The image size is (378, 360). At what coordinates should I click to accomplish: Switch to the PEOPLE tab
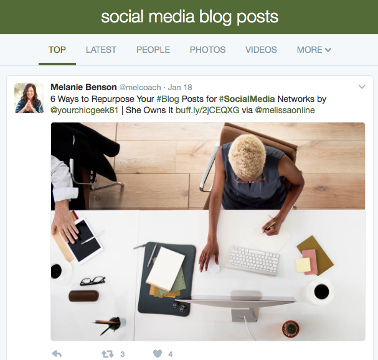coord(153,50)
